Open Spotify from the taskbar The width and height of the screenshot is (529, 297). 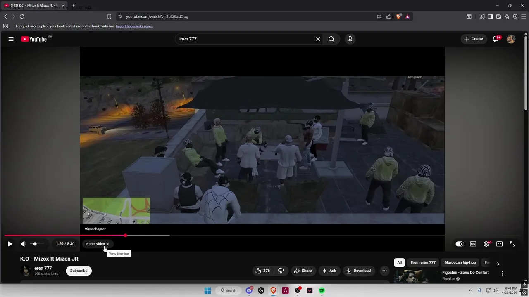coord(322,290)
